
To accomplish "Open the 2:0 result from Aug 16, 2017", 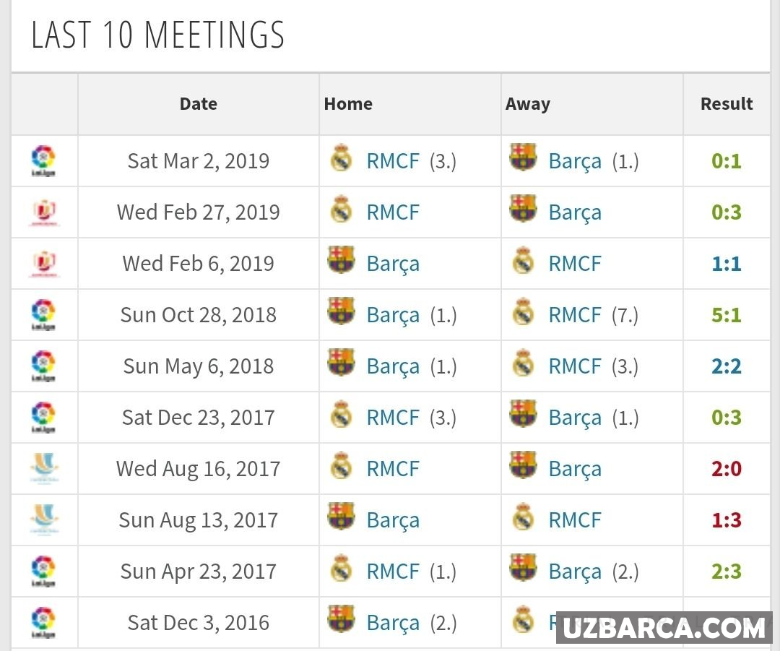I will coord(727,469).
